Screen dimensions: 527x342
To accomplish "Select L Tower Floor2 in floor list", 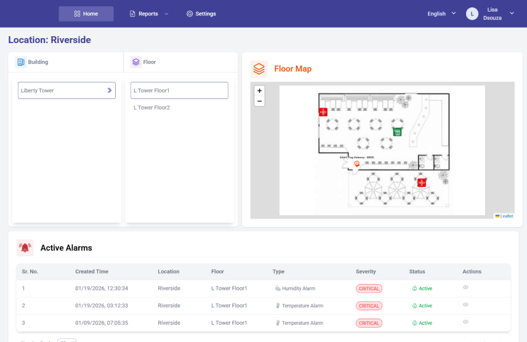I will [x=151, y=108].
